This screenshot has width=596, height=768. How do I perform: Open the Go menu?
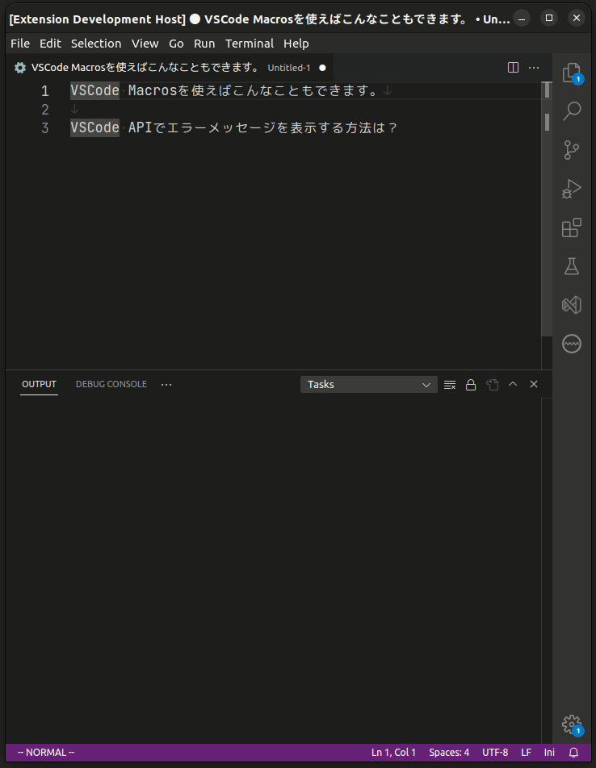pyautogui.click(x=176, y=44)
